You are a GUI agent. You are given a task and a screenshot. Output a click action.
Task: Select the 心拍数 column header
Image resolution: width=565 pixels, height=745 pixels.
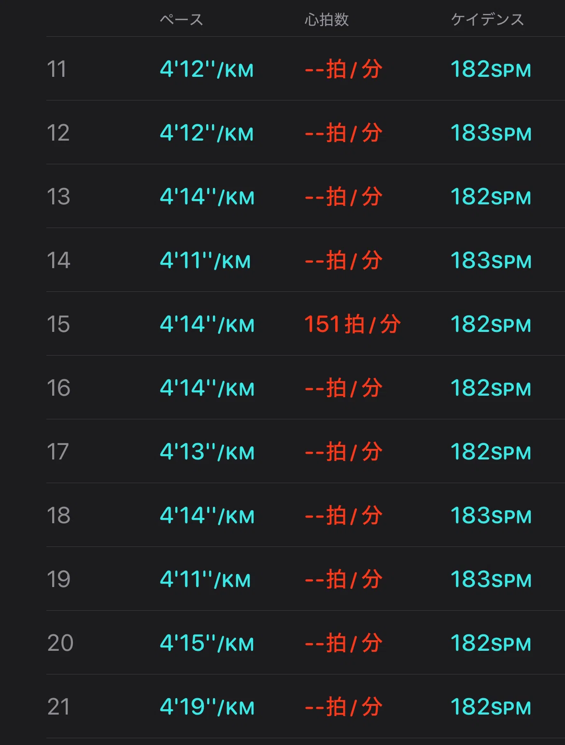[x=327, y=20]
